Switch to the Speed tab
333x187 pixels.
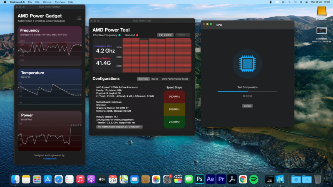coord(154,79)
